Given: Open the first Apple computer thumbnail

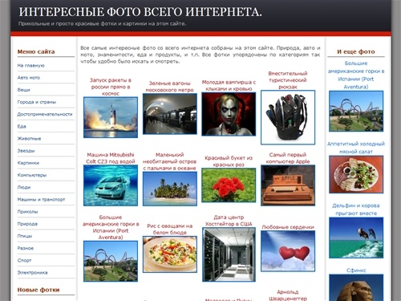Looking at the screenshot, I should (x=288, y=185).
